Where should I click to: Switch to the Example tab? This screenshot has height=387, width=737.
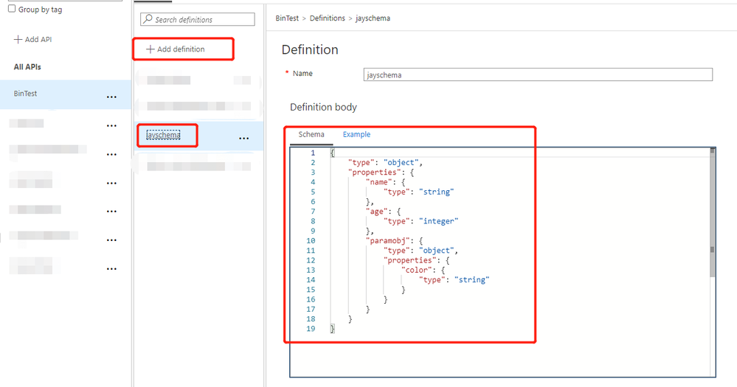[356, 134]
